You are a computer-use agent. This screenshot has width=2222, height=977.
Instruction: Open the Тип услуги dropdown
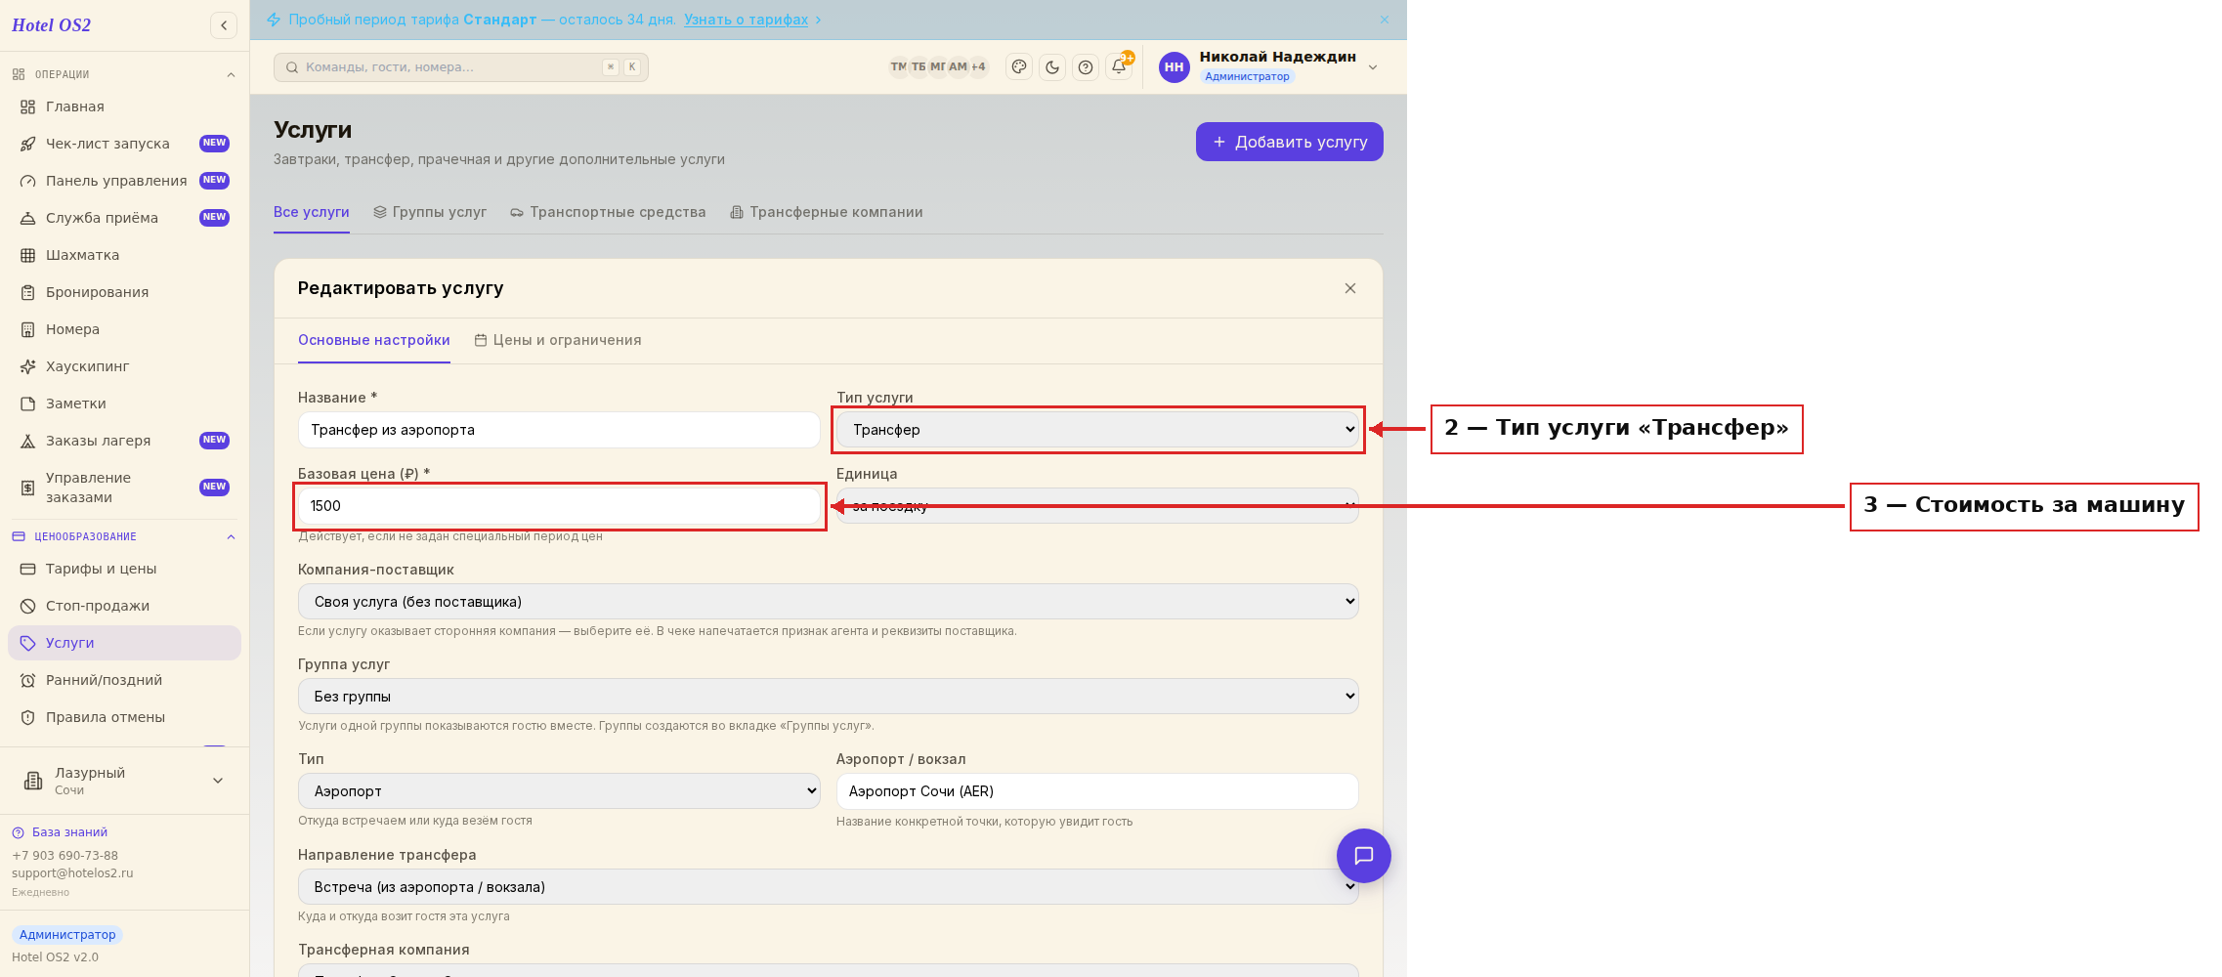coord(1097,430)
